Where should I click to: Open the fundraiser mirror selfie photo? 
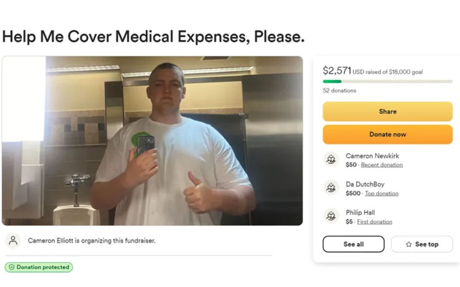click(x=152, y=141)
